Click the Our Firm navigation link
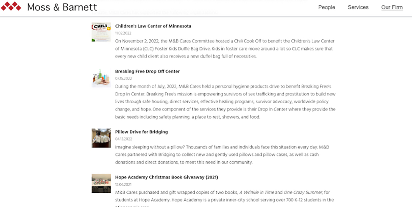Image resolution: width=412 pixels, height=207 pixels. point(392,7)
